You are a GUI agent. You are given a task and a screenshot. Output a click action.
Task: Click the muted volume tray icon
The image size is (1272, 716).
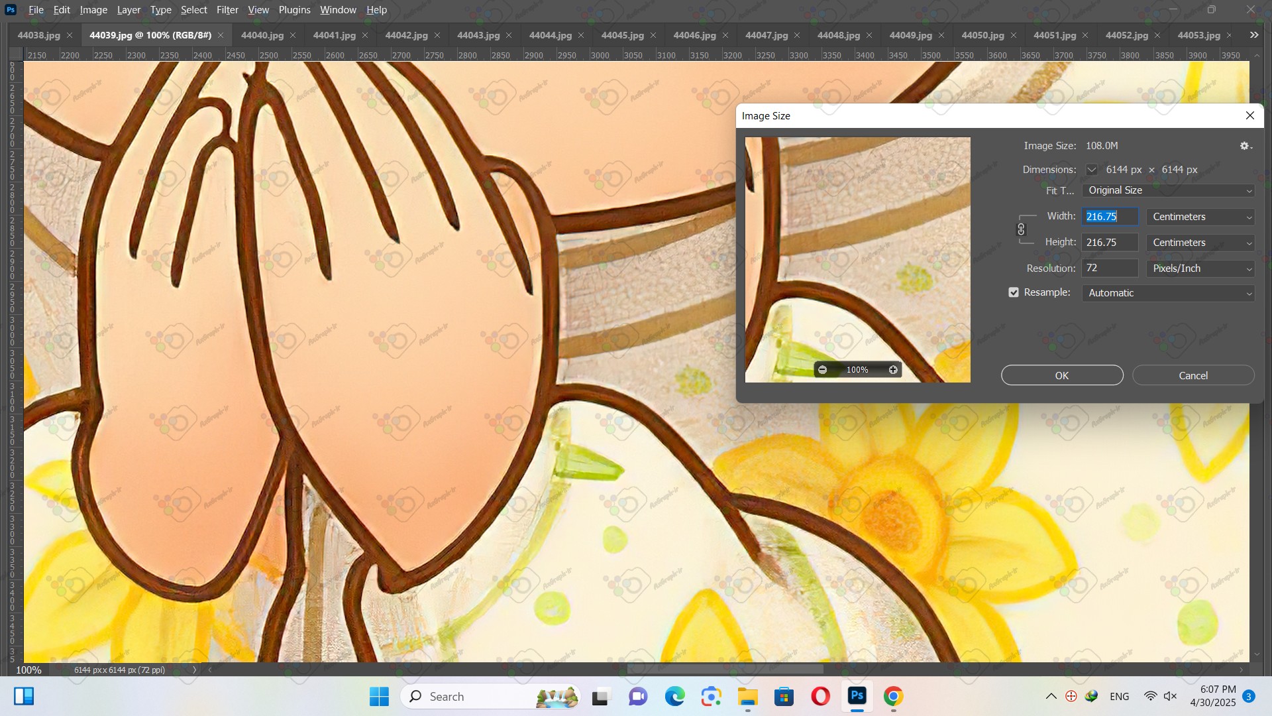(x=1171, y=697)
